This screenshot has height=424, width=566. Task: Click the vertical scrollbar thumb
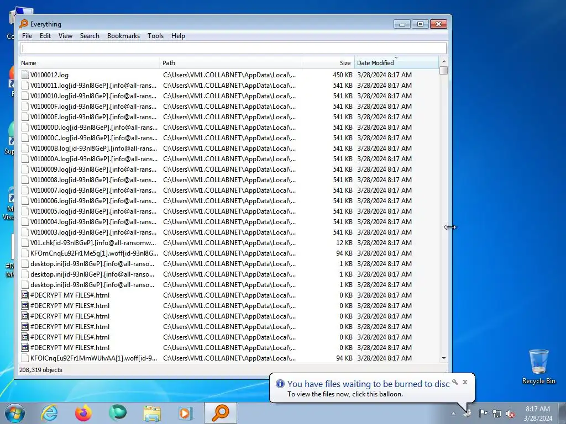[444, 70]
